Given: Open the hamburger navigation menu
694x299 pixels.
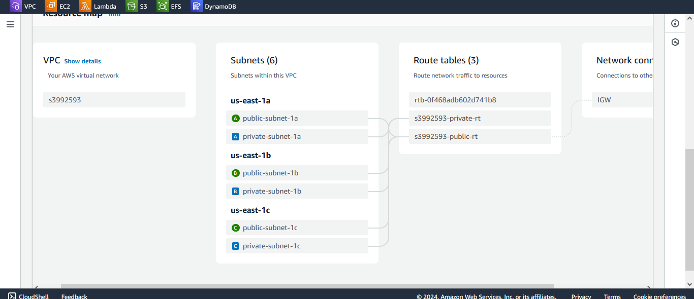Looking at the screenshot, I should pyautogui.click(x=10, y=24).
